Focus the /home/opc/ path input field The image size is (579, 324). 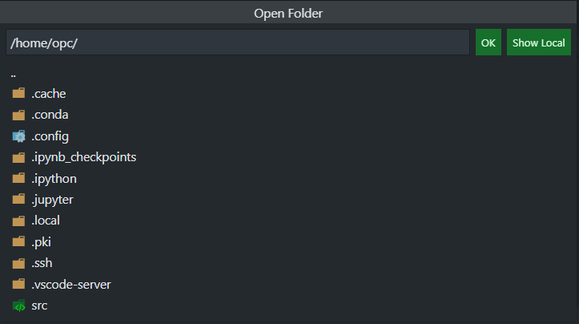(237, 43)
